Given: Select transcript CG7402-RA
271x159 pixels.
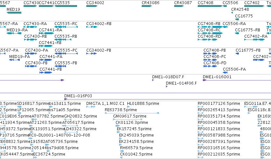Looking at the screenshot, I should (254, 40).
